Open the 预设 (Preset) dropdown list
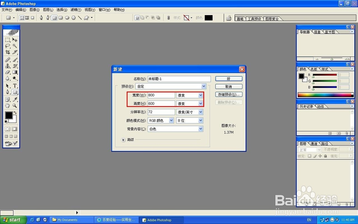Image resolution: width=358 pixels, height=224 pixels. point(203,86)
